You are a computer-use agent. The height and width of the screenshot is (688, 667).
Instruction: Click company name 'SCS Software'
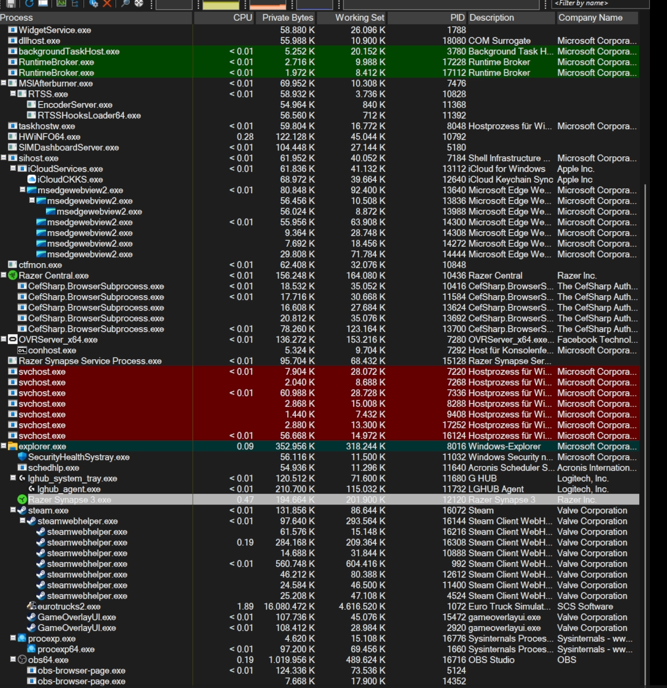click(x=585, y=606)
